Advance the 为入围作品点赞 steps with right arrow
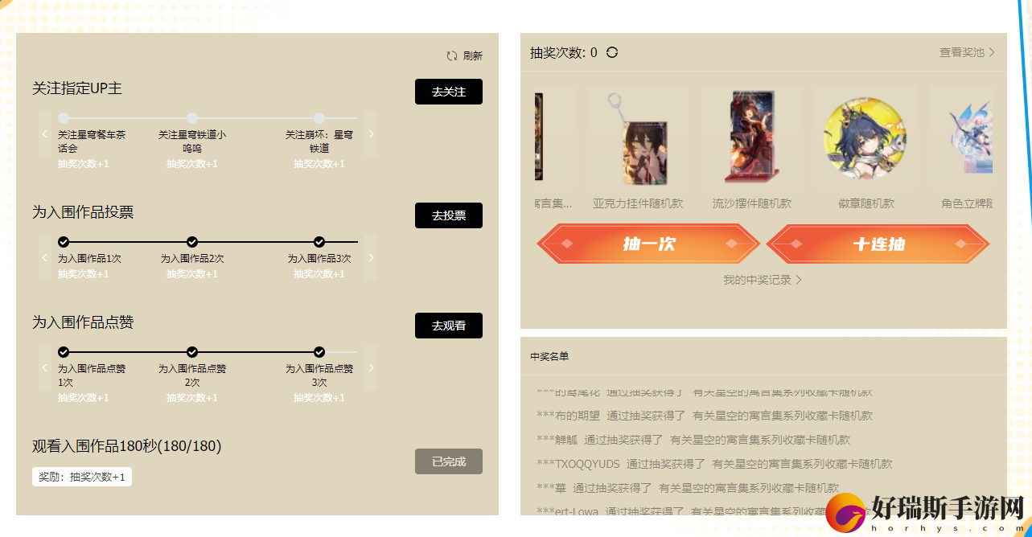The width and height of the screenshot is (1032, 537). [371, 368]
